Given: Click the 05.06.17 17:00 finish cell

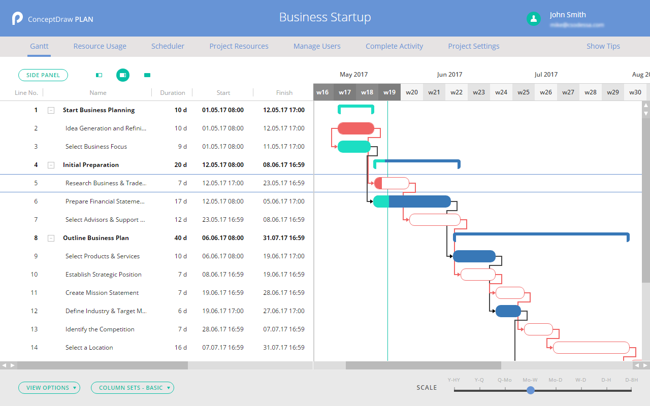Looking at the screenshot, I should pos(284,201).
